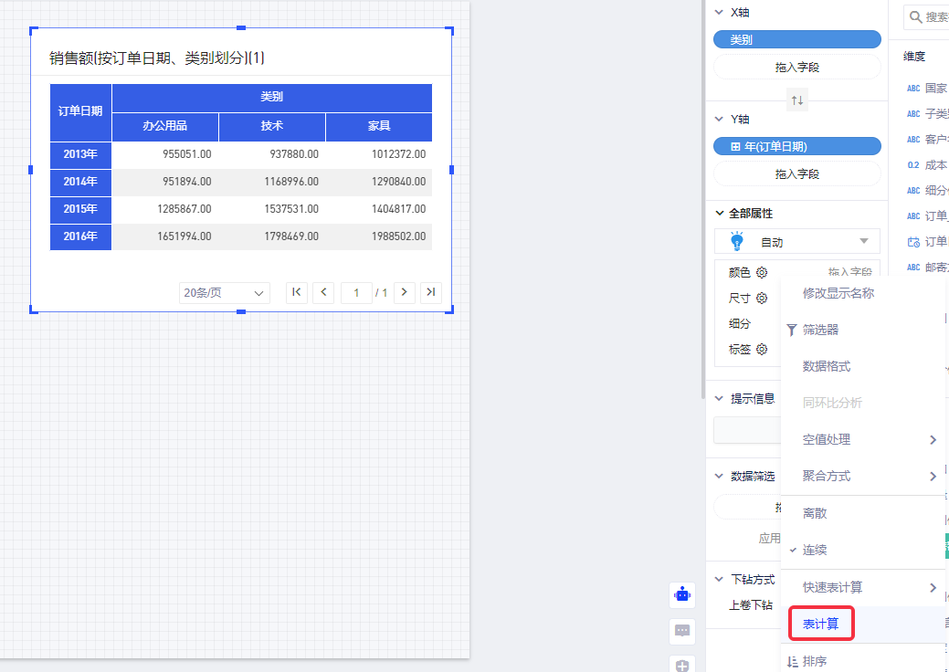The height and width of the screenshot is (672, 949).
Task: Click the 类别 field pill on X axis
Action: click(x=796, y=40)
